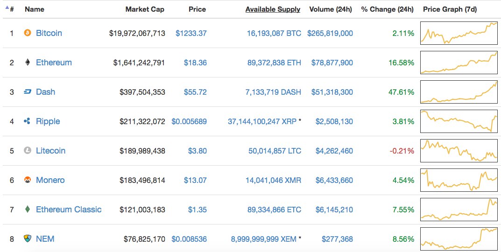The image size is (501, 252).
Task: Click the Bitcoin coin logo icon
Action: click(28, 33)
